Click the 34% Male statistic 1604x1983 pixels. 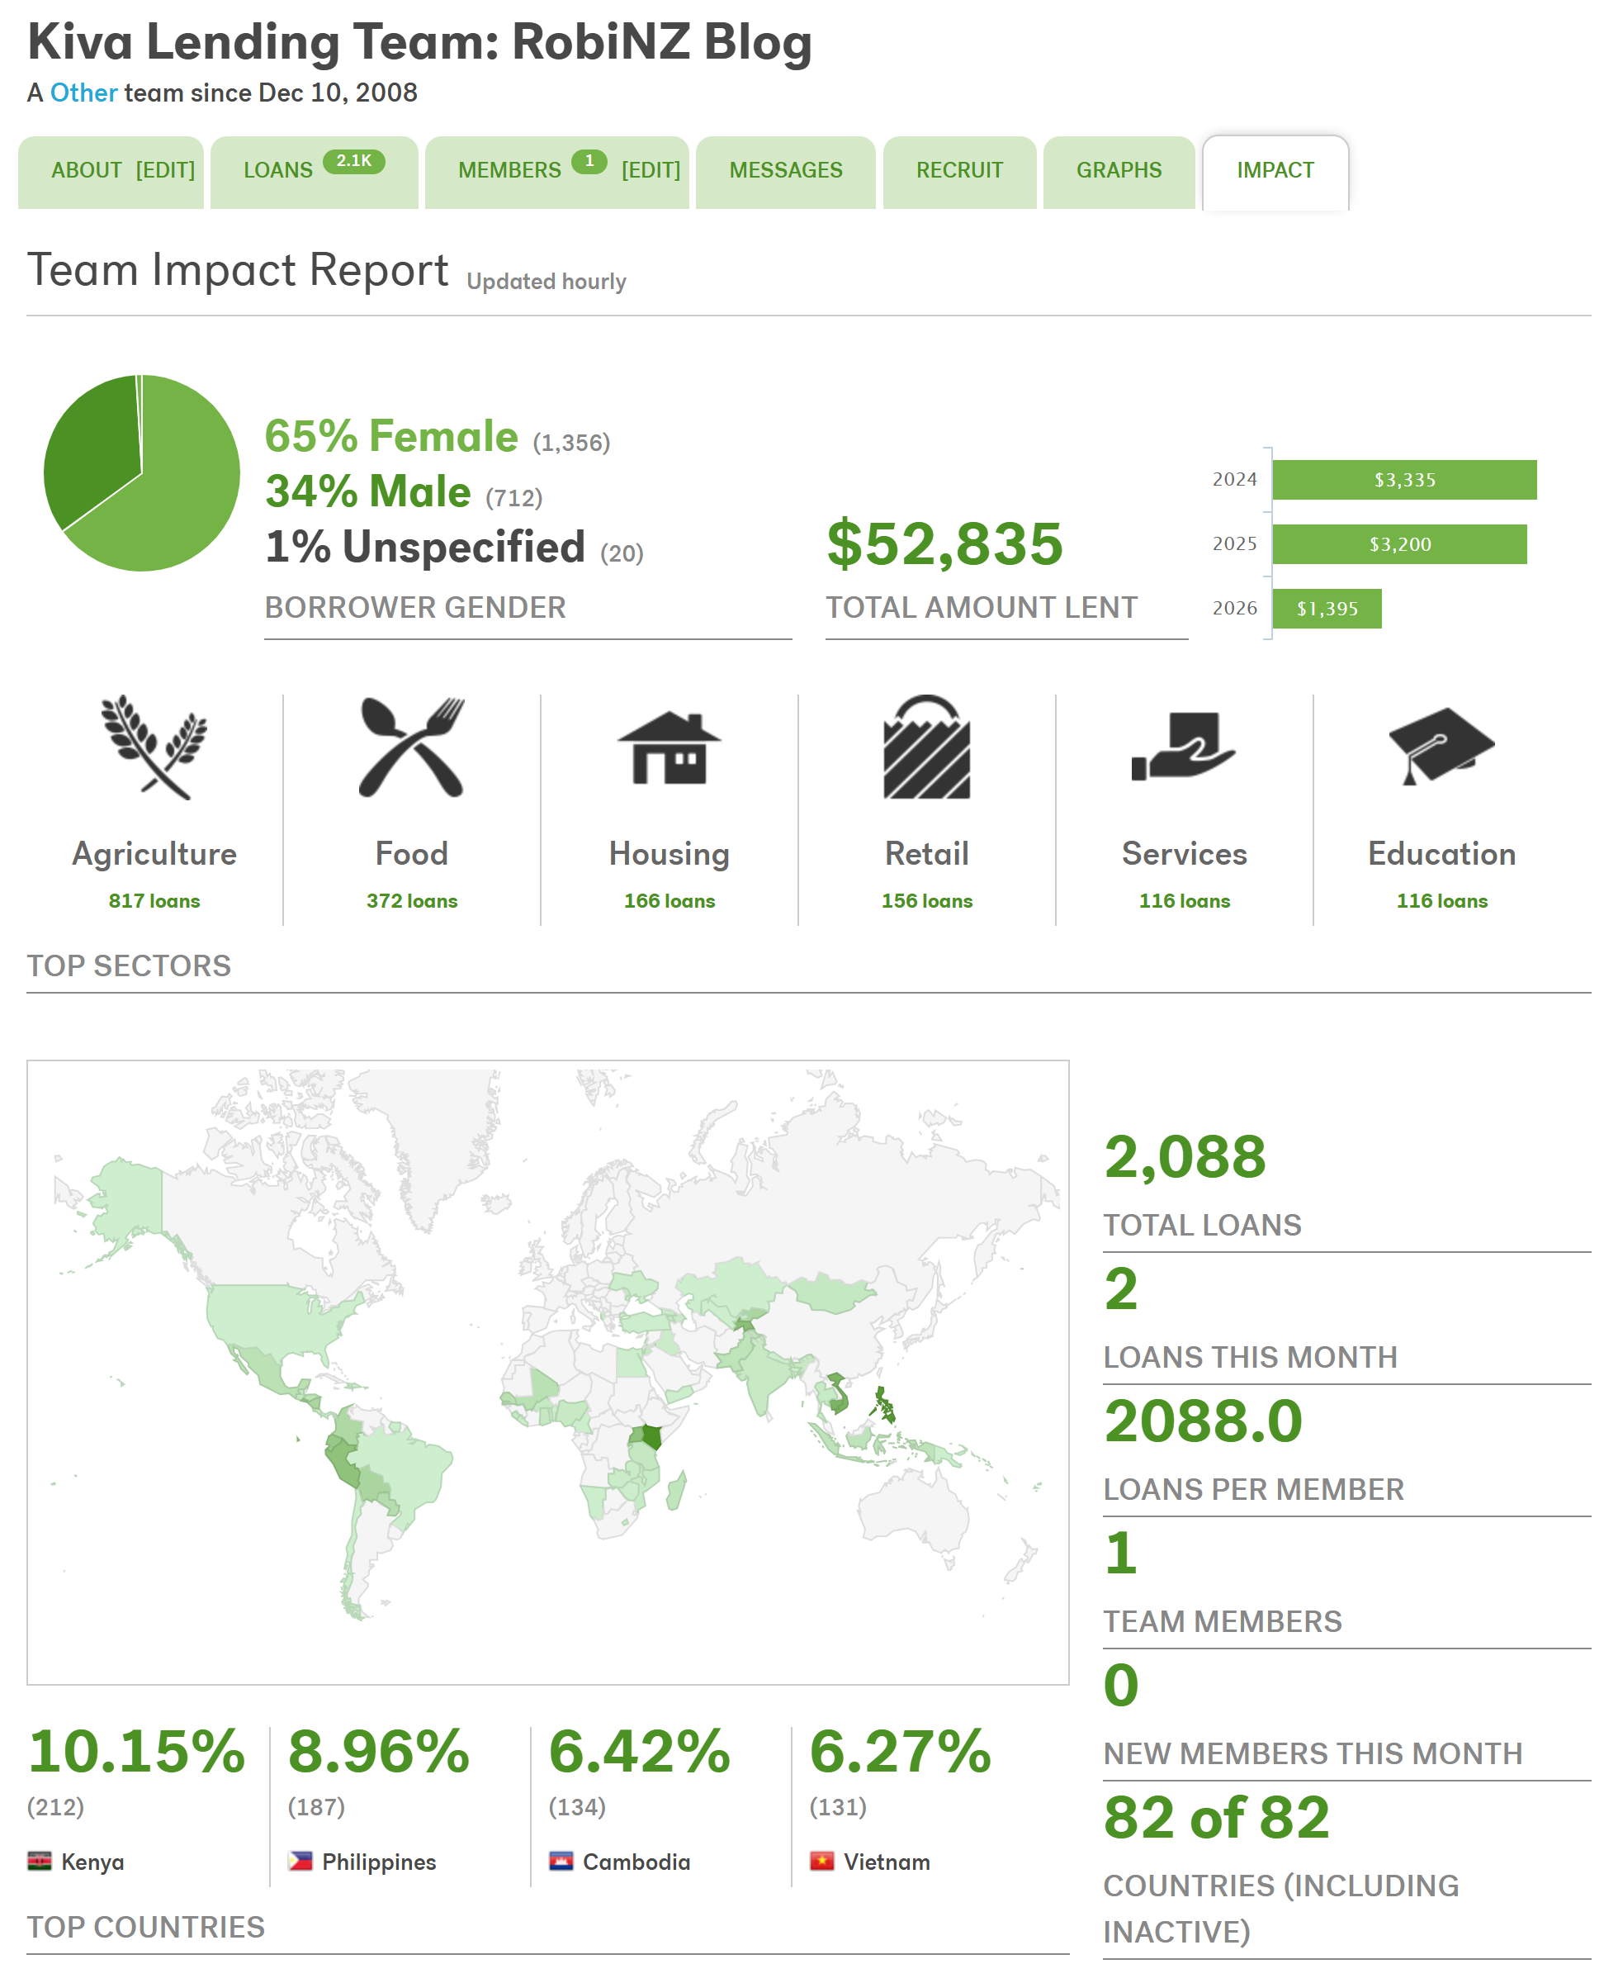[x=367, y=491]
